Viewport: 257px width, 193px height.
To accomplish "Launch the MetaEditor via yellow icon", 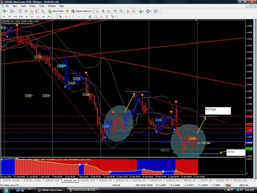I will 67,11.
